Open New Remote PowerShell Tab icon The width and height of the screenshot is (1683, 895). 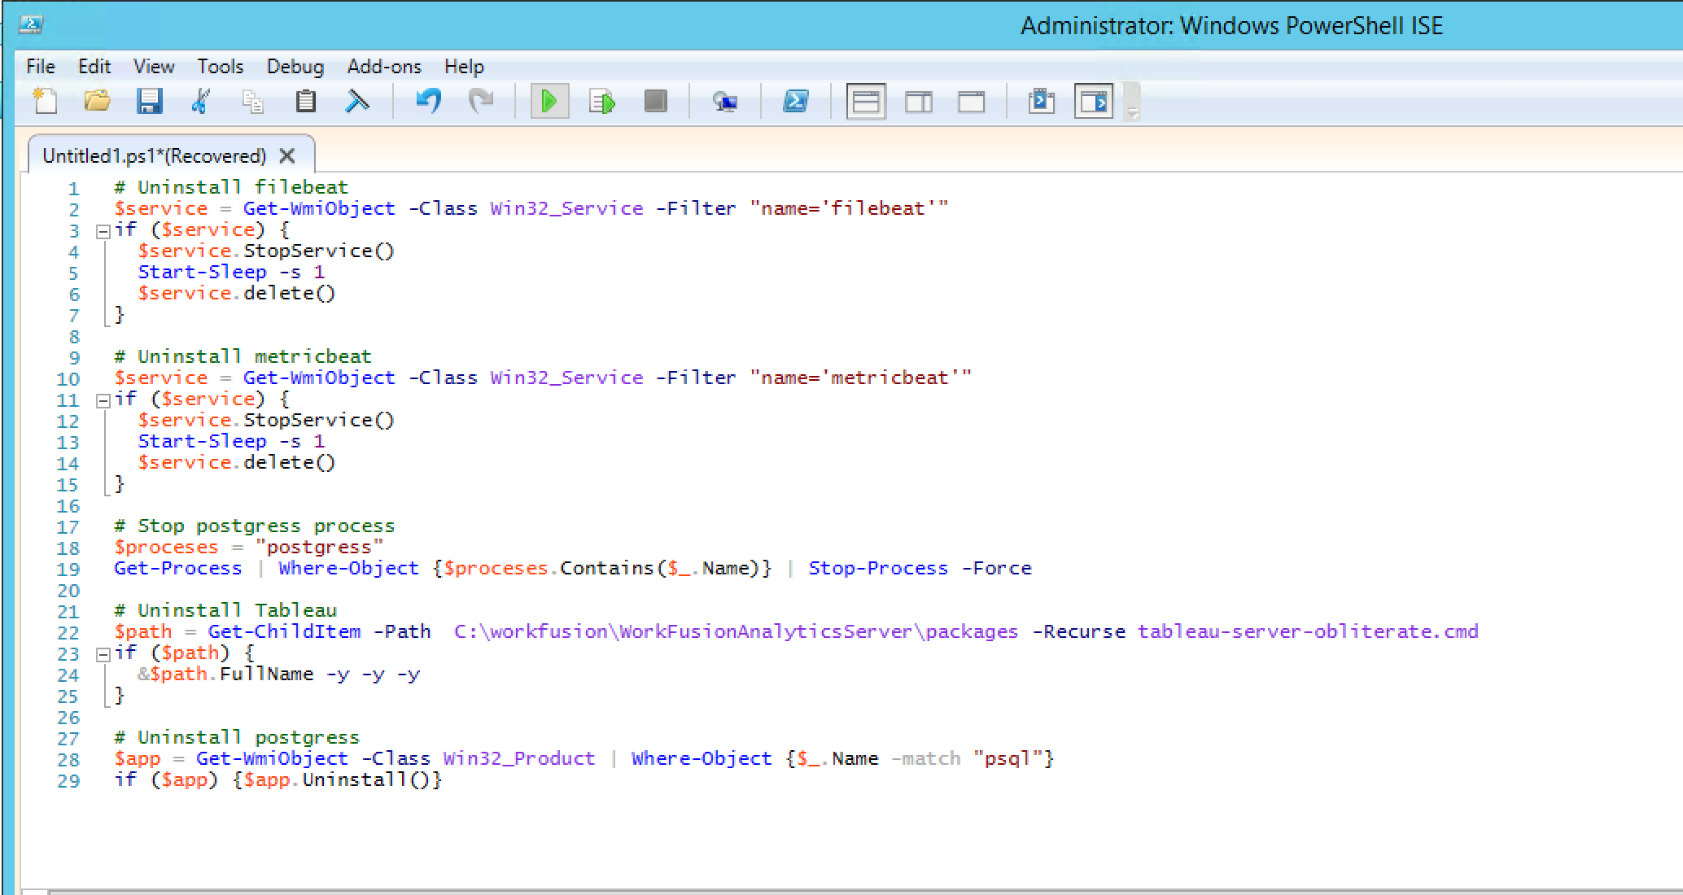pyautogui.click(x=724, y=102)
